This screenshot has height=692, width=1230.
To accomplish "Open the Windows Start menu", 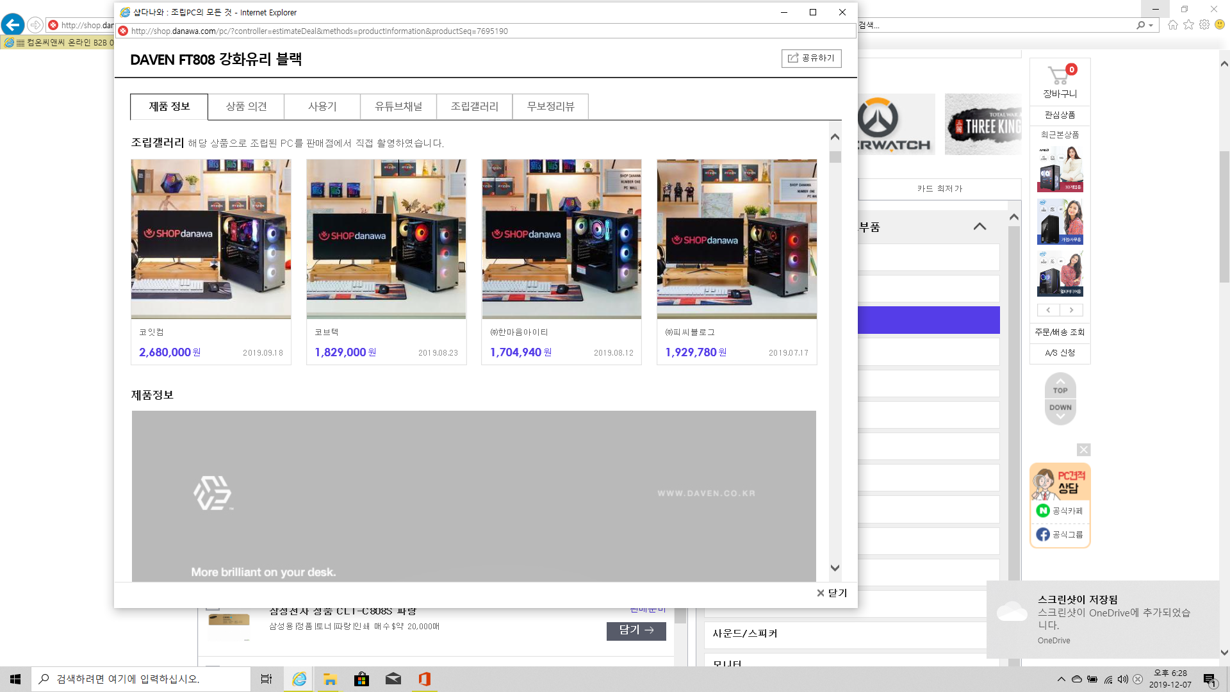I will point(15,679).
